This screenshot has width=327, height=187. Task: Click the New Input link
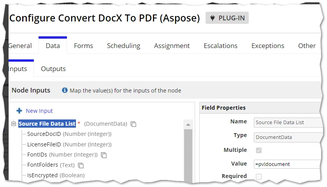(x=39, y=111)
